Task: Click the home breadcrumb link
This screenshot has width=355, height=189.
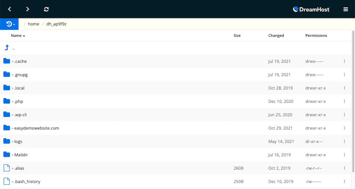Action: (34, 24)
